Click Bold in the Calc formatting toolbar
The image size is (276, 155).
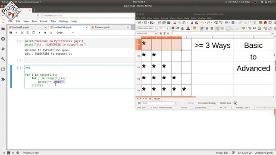[173, 28]
